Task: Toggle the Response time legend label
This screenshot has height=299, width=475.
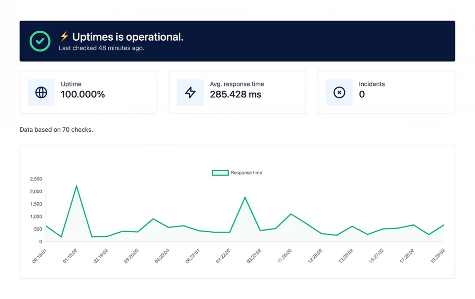Action: [246, 173]
